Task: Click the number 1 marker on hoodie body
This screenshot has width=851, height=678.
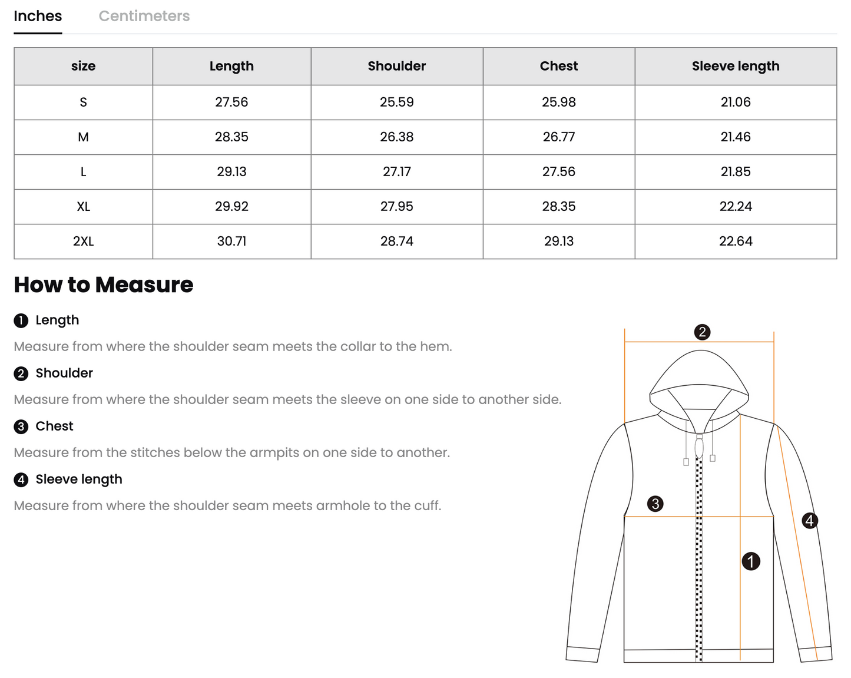Action: (x=751, y=561)
